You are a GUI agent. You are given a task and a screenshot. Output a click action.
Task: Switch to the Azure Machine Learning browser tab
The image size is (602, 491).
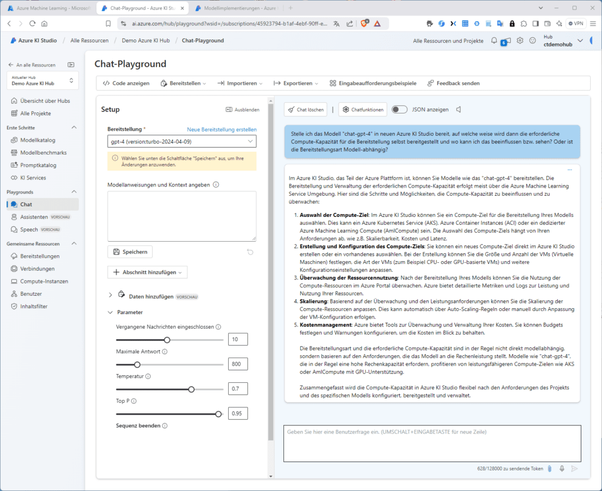click(48, 8)
